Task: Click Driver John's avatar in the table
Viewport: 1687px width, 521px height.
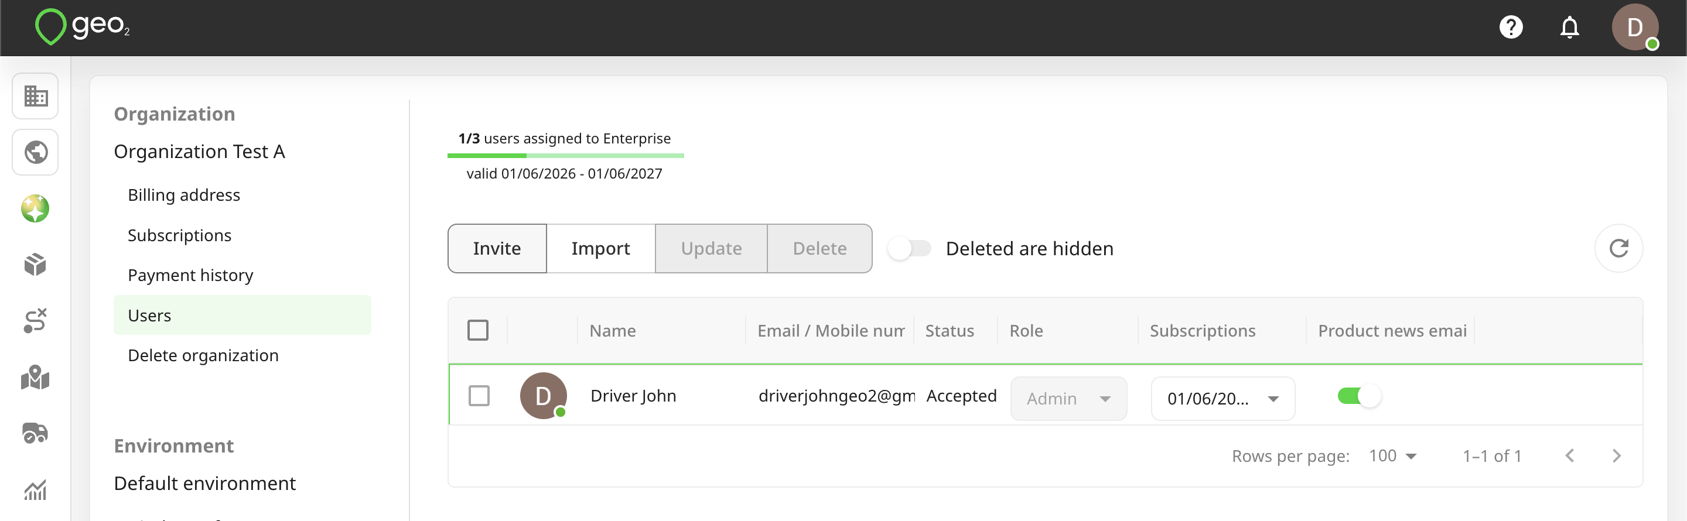Action: [544, 396]
